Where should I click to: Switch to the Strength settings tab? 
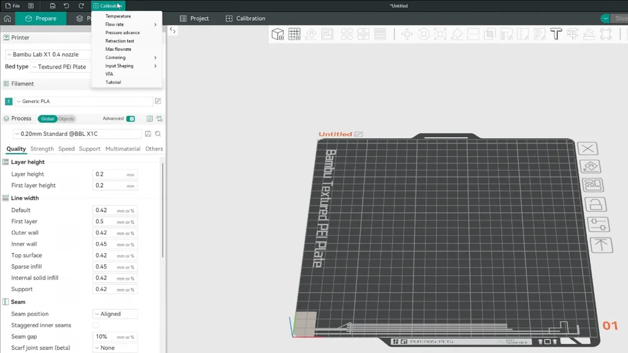coord(42,148)
